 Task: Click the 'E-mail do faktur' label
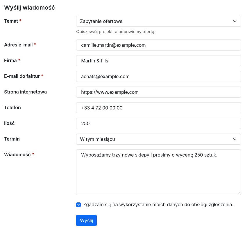pyautogui.click(x=22, y=76)
